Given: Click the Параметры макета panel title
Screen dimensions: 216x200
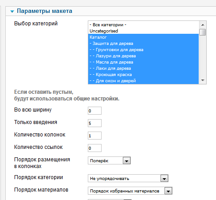Looking at the screenshot, I should [x=44, y=11].
